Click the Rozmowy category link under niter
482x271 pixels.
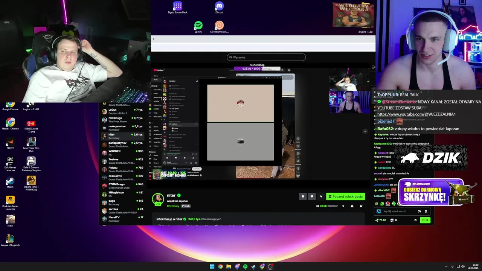173,206
